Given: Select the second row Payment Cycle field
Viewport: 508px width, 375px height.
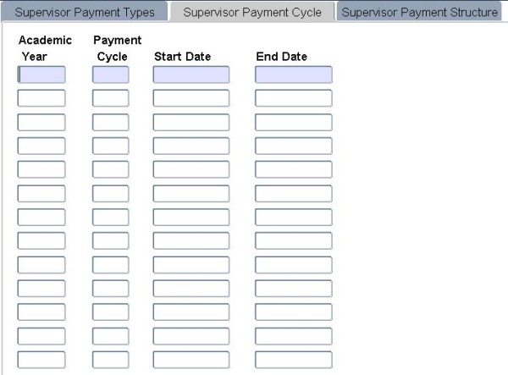Looking at the screenshot, I should point(111,98).
